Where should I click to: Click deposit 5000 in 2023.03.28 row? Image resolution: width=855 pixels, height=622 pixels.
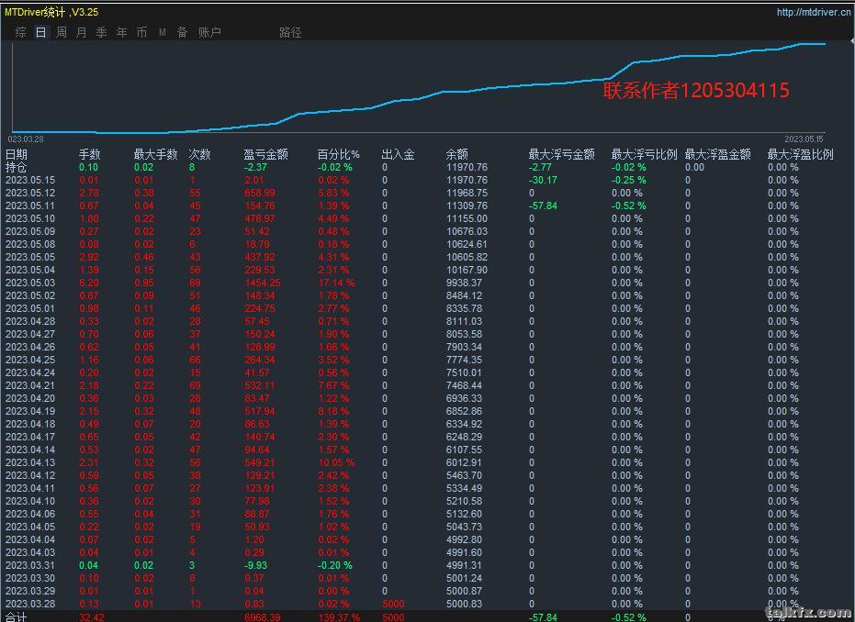click(393, 604)
